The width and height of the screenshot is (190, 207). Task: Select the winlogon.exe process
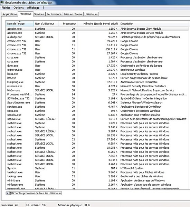(97, 185)
